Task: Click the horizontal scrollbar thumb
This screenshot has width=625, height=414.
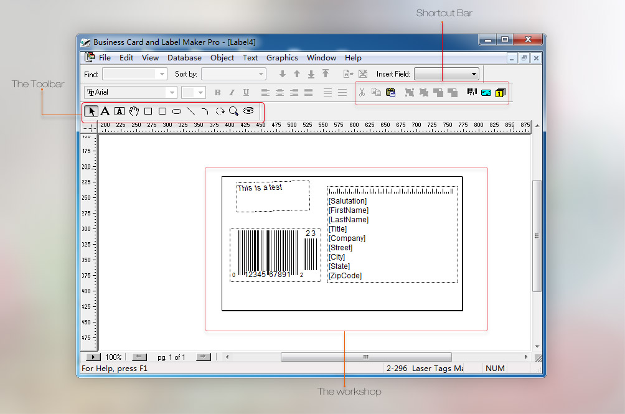Action: [x=365, y=357]
